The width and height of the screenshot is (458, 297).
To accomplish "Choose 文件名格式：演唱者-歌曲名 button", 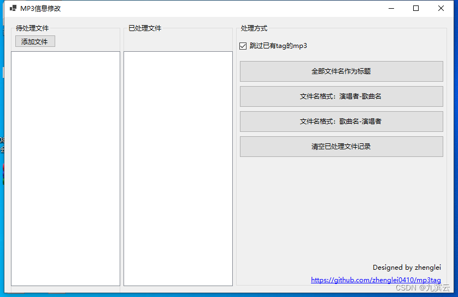I will pos(342,96).
